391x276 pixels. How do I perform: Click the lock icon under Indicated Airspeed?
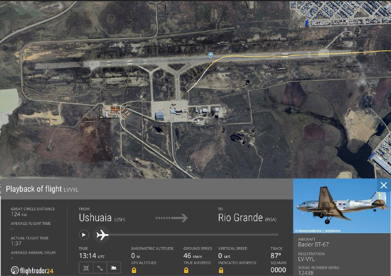220,270
